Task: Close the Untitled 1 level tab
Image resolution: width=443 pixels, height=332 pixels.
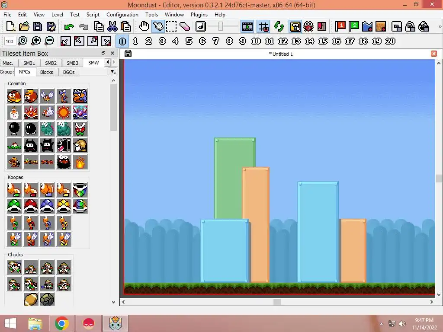Action: pos(434,54)
